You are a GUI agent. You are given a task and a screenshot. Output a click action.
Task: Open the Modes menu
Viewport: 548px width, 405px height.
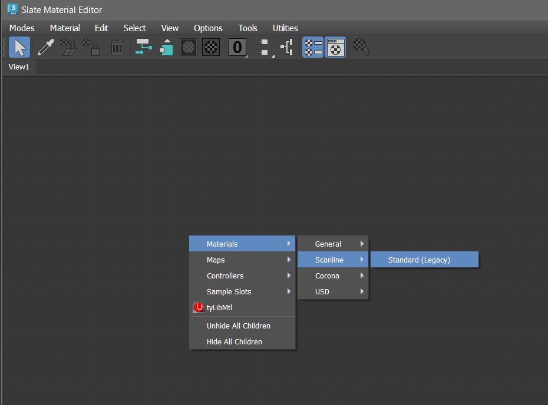click(x=22, y=28)
